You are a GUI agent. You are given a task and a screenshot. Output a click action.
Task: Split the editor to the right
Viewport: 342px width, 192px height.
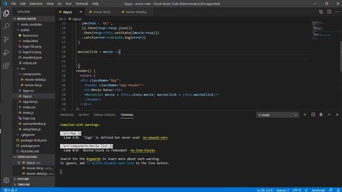[x=329, y=12]
